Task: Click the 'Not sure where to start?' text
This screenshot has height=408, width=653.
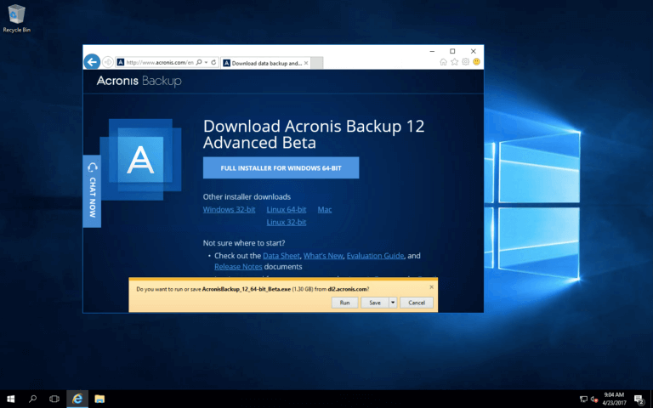Action: coord(244,243)
